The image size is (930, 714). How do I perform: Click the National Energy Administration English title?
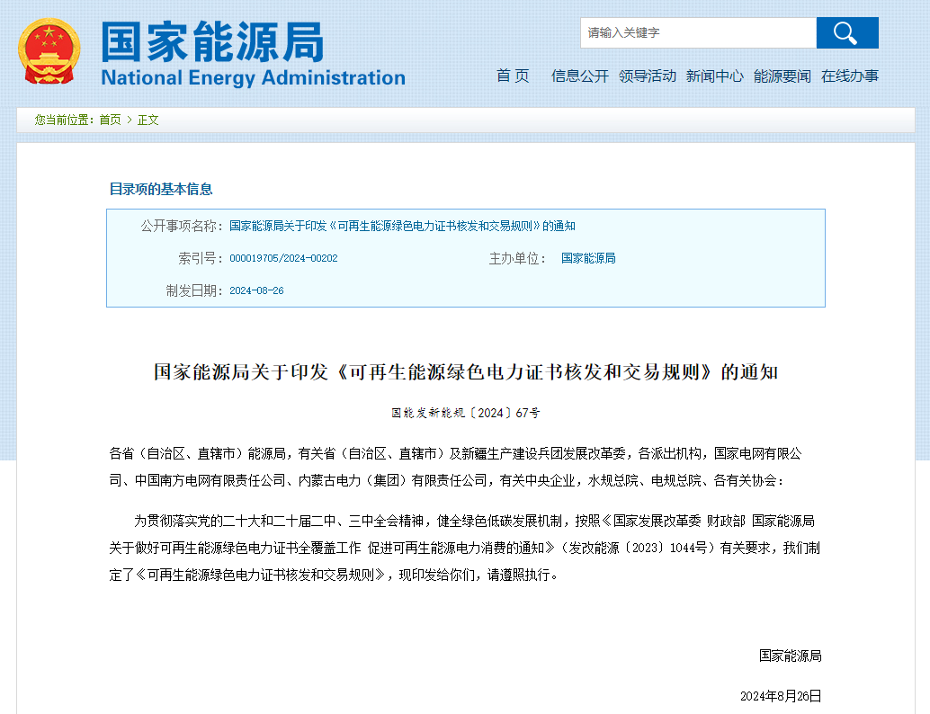(x=253, y=78)
